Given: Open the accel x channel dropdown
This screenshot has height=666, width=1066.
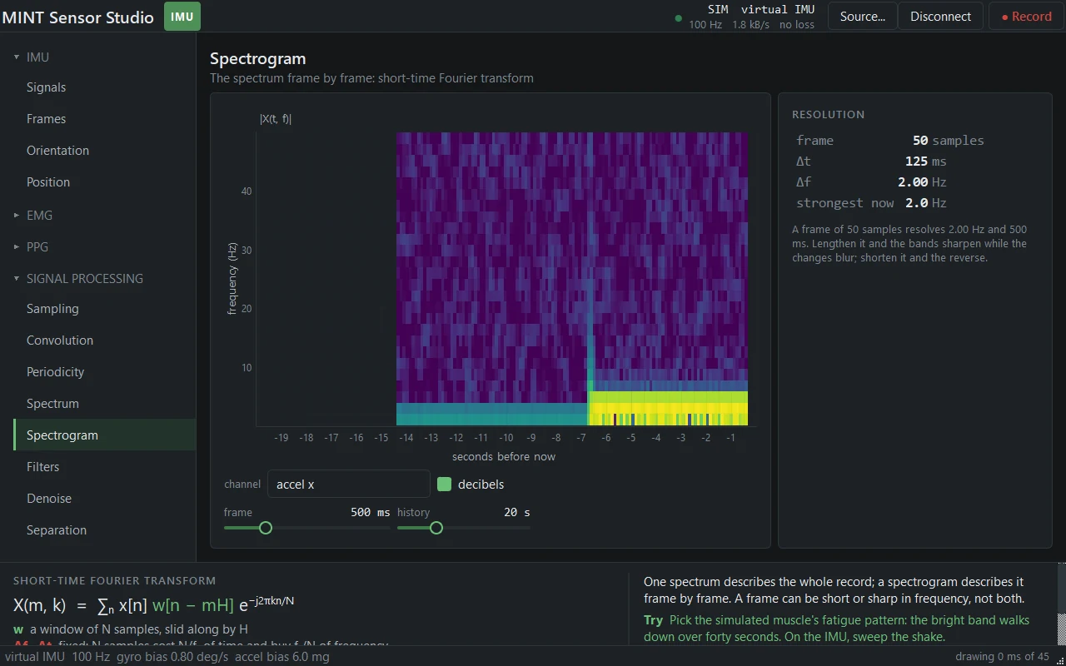Looking at the screenshot, I should click(x=348, y=485).
